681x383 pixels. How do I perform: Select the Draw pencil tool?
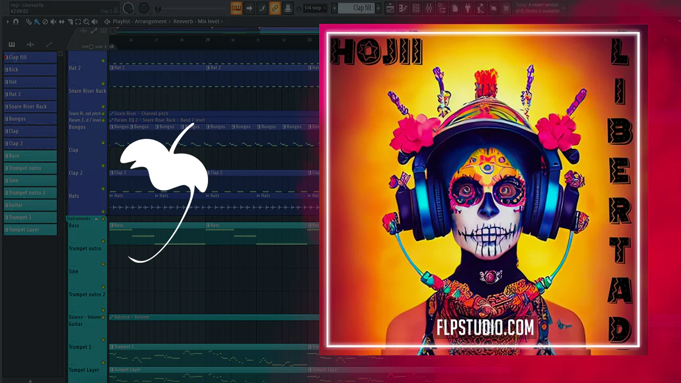click(x=29, y=22)
